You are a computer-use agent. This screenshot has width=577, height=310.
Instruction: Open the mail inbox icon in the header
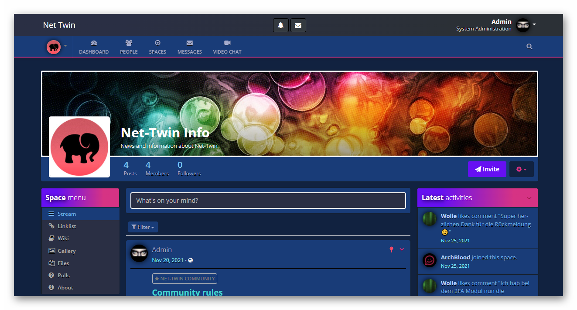pyautogui.click(x=298, y=25)
